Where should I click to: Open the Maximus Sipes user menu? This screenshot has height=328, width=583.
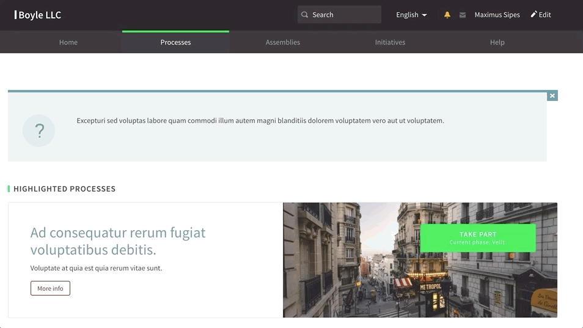point(497,15)
